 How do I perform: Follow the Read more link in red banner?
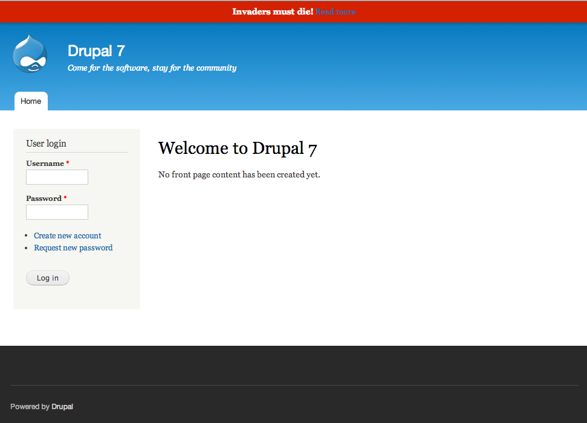click(336, 11)
